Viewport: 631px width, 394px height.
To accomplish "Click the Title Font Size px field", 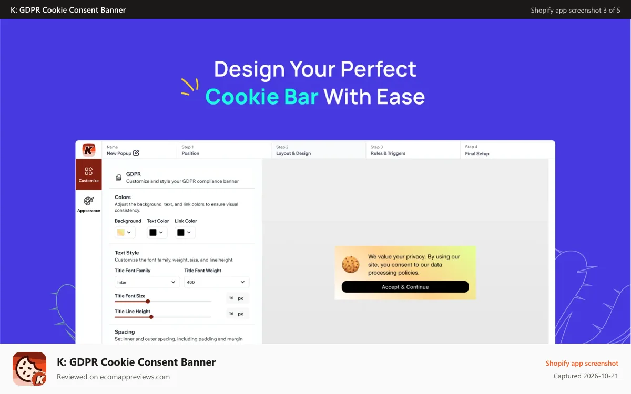I will point(237,298).
